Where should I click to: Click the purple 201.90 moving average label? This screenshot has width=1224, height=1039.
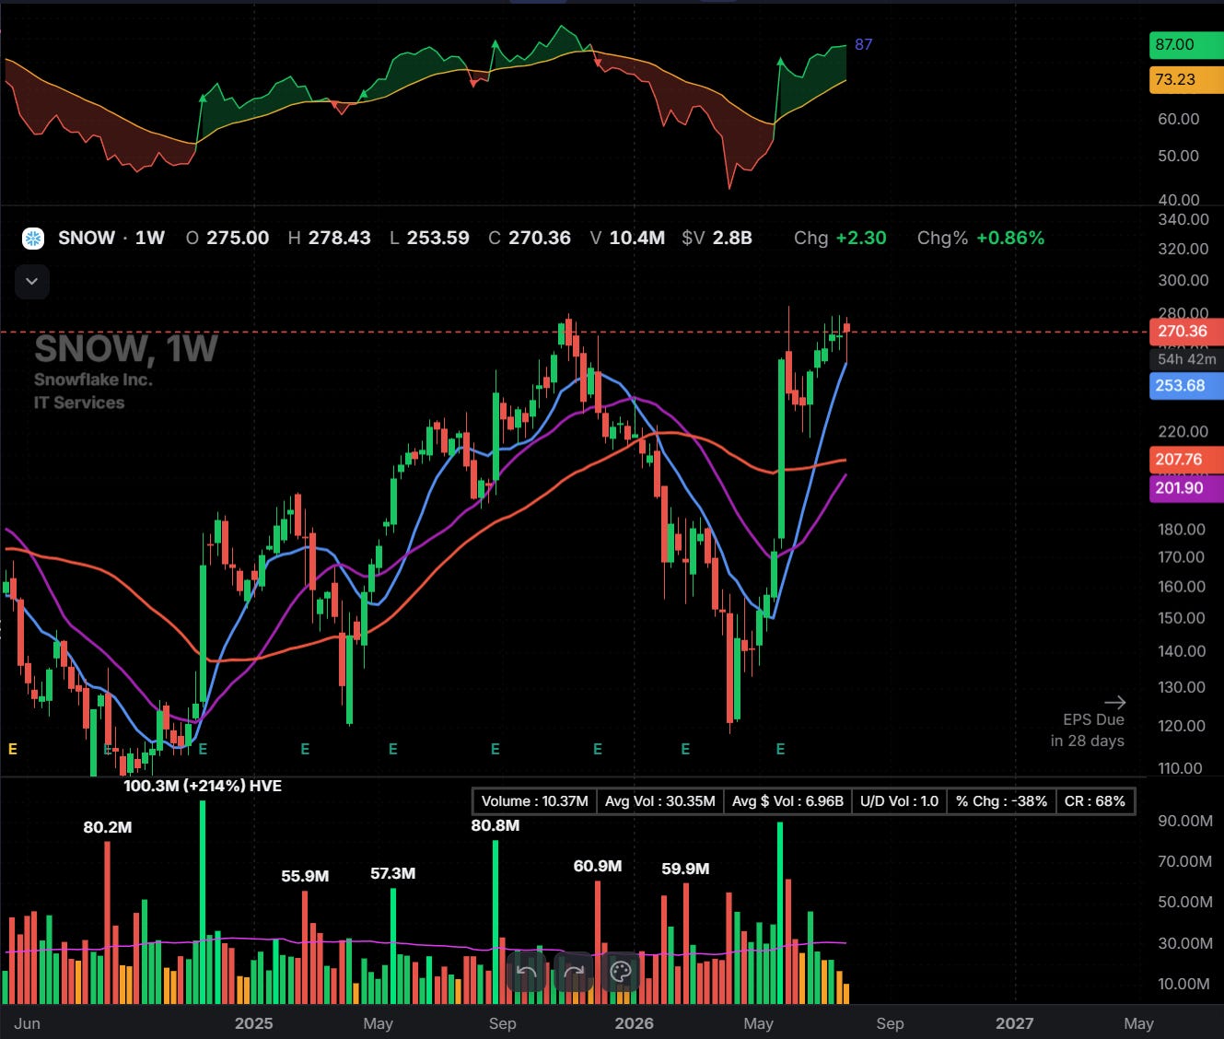coord(1186,488)
